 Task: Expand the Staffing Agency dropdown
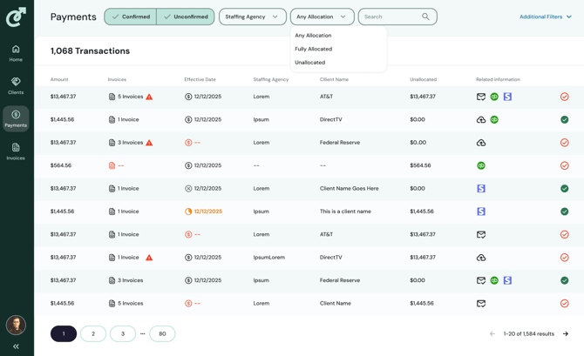coord(252,17)
